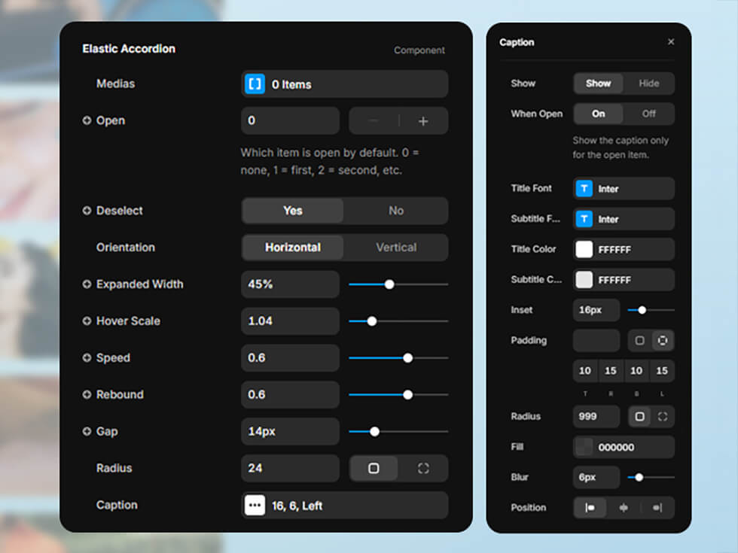Screen dimensions: 738x553
Task: Click the Hover Scale slider handle
Action: (372, 321)
